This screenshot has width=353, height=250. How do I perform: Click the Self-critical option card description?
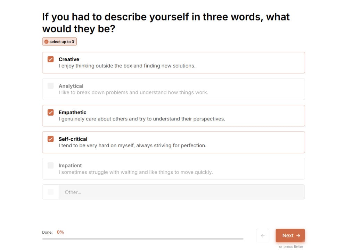point(132,145)
